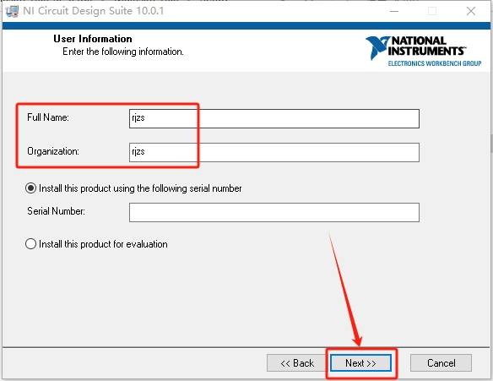Click the Serial Number input field
This screenshot has height=381, width=493.
(x=274, y=212)
